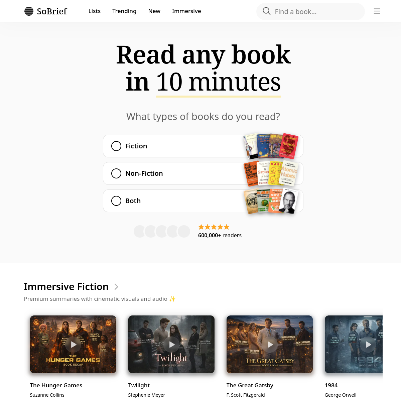This screenshot has height=401, width=401.
Task: Open The Hunger Games title link
Action: [56, 385]
